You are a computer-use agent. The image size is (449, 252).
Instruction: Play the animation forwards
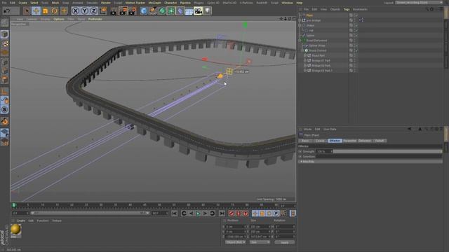point(198,213)
